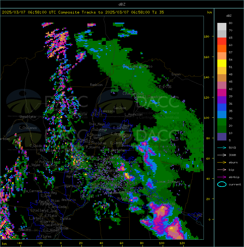The height and width of the screenshot is (247, 244).
Task: Click the 'Capdevila' place label
Action: click(79, 114)
